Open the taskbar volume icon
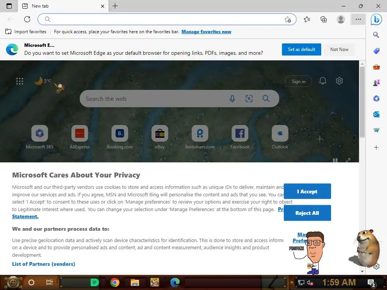This screenshot has width=387, height=290. [x=310, y=282]
